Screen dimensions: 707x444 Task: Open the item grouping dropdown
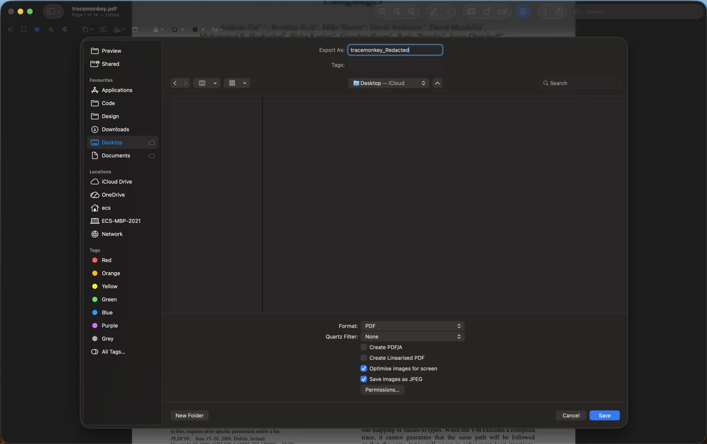point(237,83)
